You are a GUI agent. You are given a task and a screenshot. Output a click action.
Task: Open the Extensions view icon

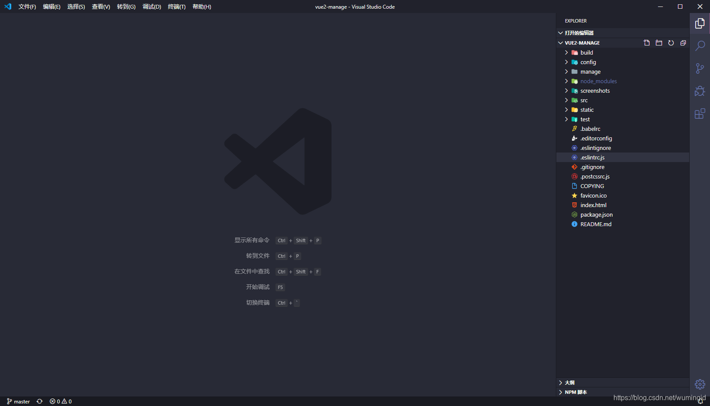pyautogui.click(x=700, y=114)
